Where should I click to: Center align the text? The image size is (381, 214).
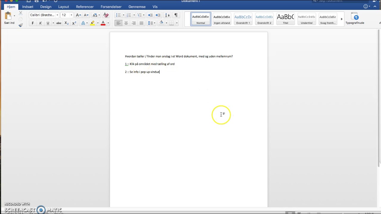(x=126, y=23)
